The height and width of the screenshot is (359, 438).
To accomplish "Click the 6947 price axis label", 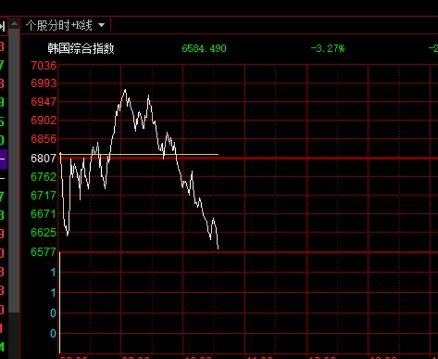I will click(44, 102).
